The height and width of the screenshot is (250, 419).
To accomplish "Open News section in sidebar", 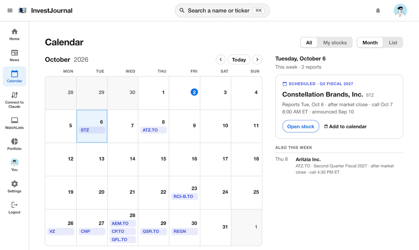I will [14, 56].
